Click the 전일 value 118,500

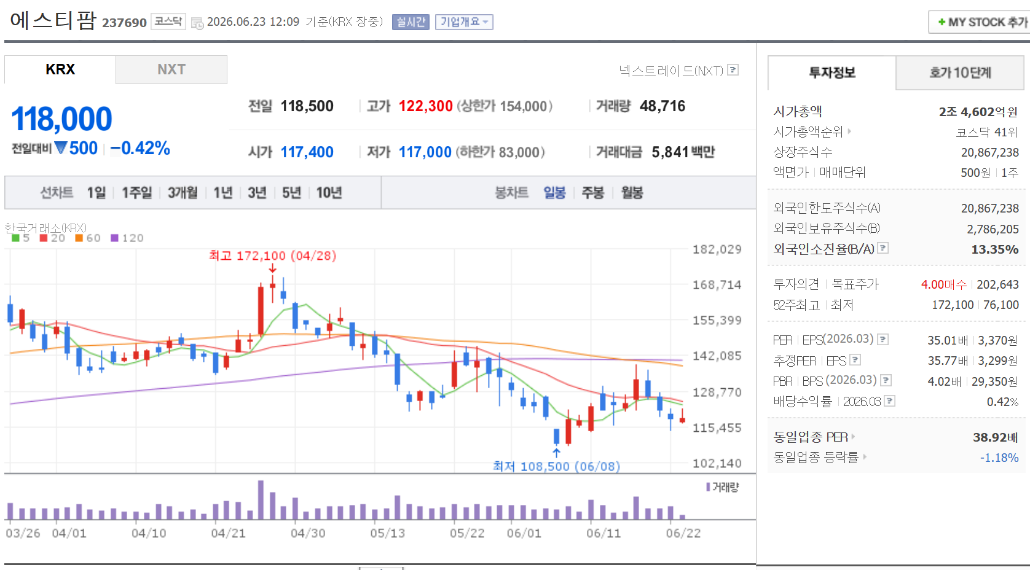307,106
